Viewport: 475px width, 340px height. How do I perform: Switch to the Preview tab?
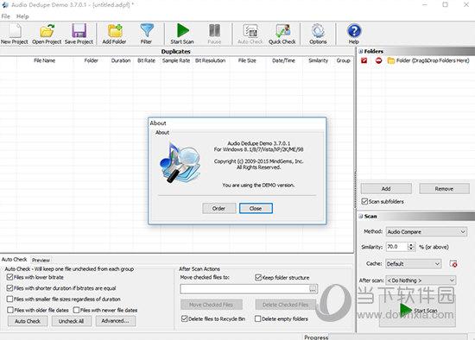[41, 260]
